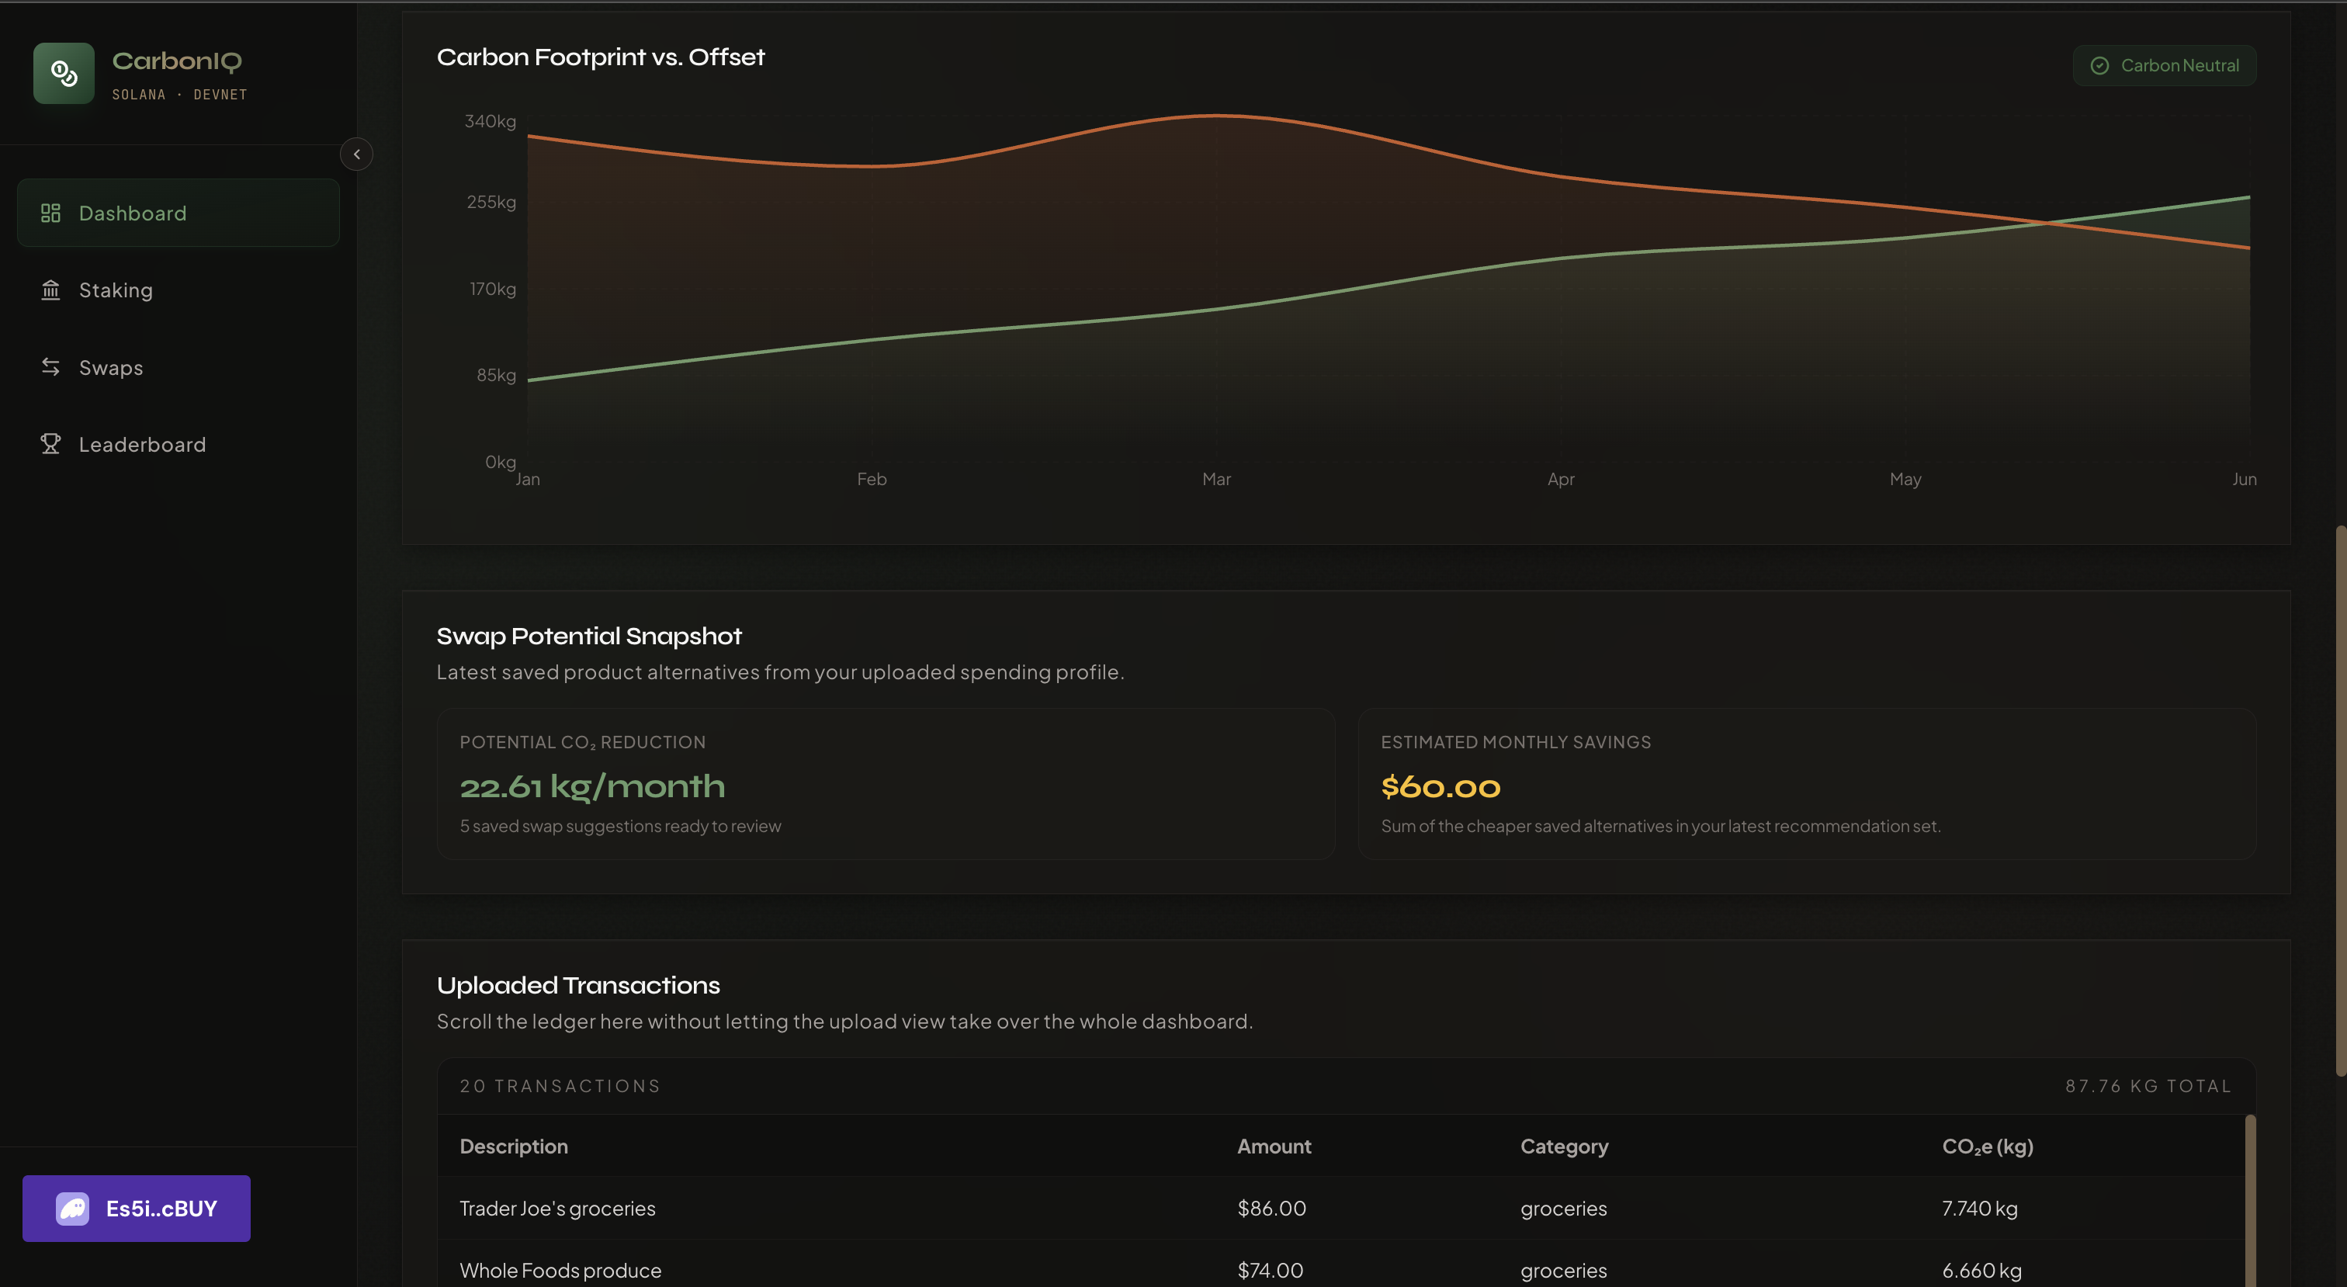This screenshot has width=2347, height=1287.
Task: Click the CO₂e (kg) column header
Action: coord(1987,1147)
